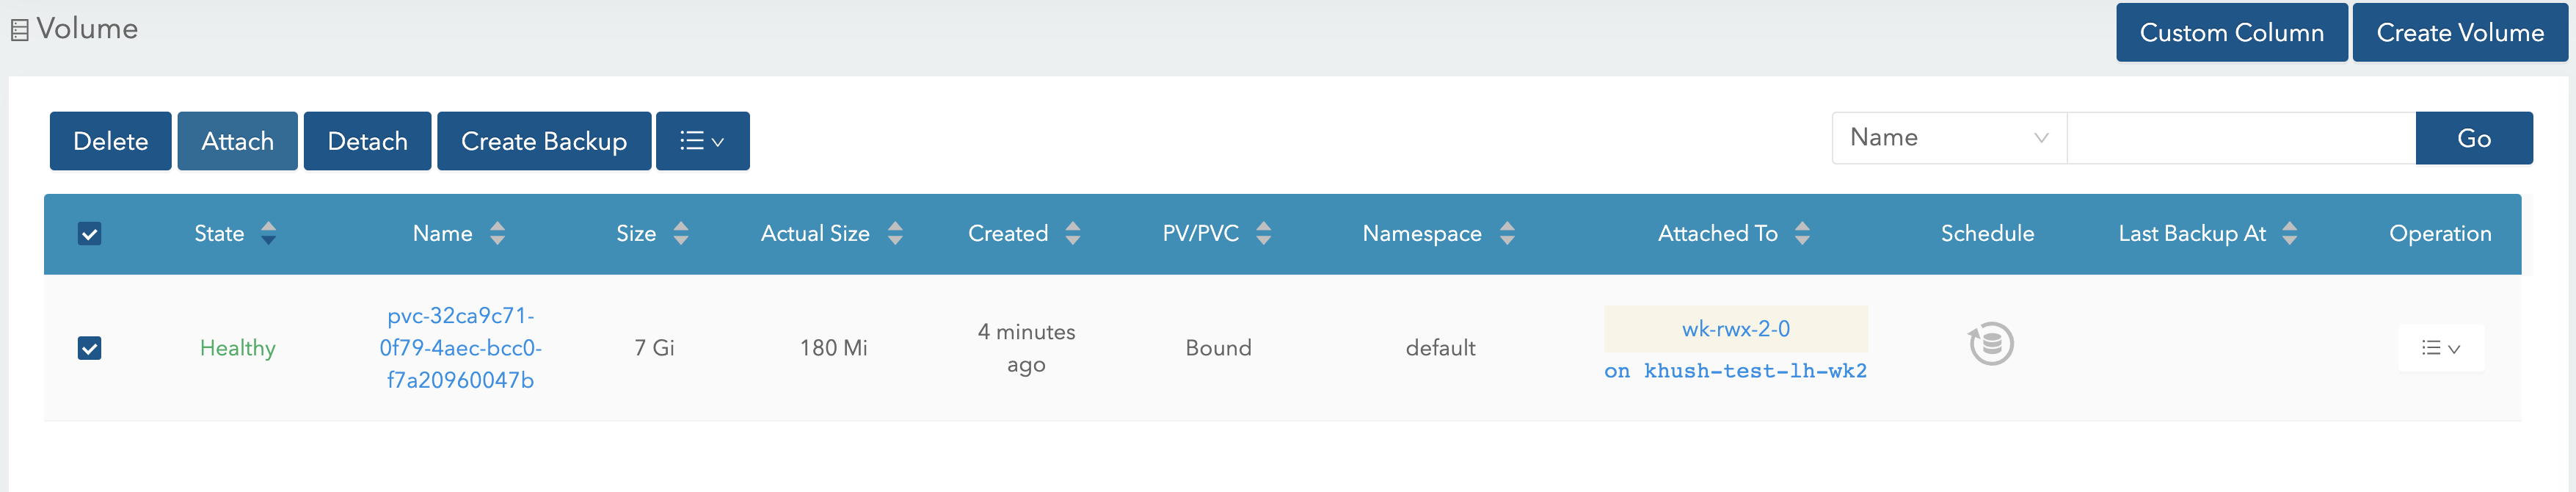
Task: Sort the table using the State sort icon
Action: click(268, 233)
